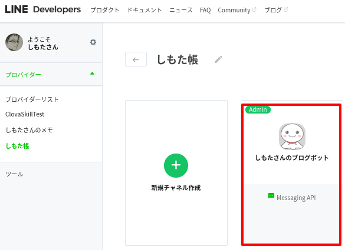Click the LINE Developers logo
Image resolution: width=345 pixels, height=250 pixels.
coord(43,9)
